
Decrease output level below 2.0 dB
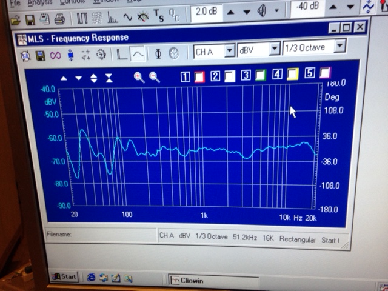click(x=247, y=12)
